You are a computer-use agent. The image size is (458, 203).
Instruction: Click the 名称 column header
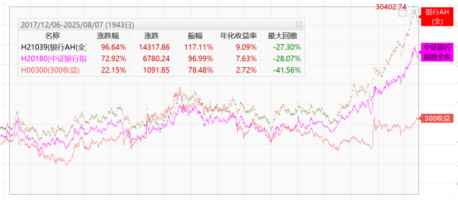pos(52,35)
